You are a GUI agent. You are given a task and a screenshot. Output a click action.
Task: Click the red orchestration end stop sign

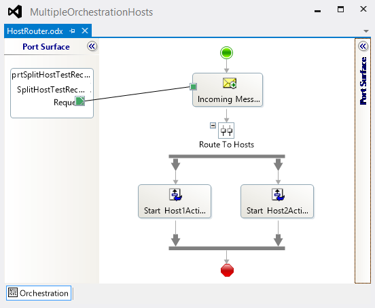coord(227,270)
